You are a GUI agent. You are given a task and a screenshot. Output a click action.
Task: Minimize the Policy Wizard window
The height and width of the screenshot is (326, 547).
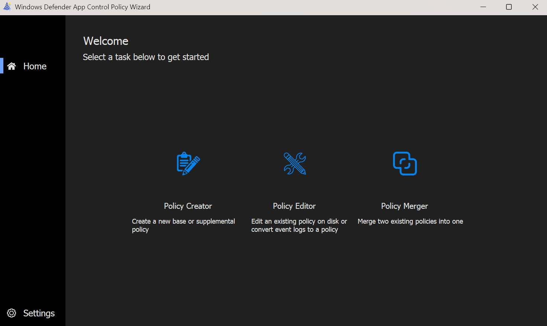pyautogui.click(x=483, y=7)
